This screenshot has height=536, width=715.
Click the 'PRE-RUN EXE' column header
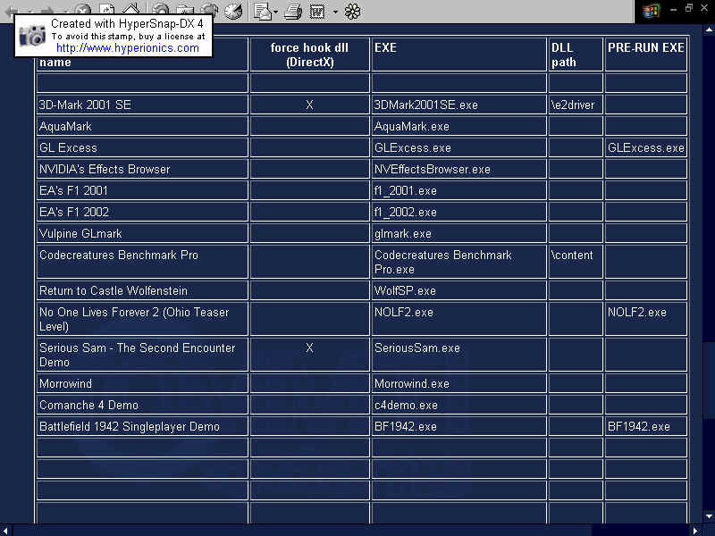click(645, 54)
